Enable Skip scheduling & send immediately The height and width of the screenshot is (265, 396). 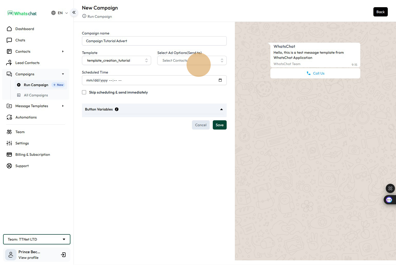84,92
